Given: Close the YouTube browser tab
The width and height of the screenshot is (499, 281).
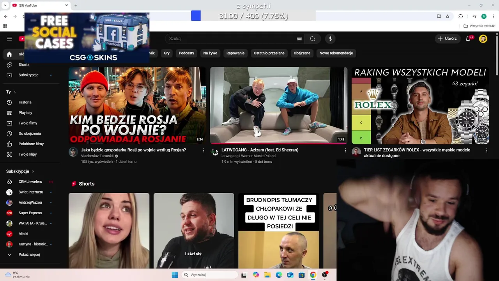Looking at the screenshot, I should pos(66,5).
